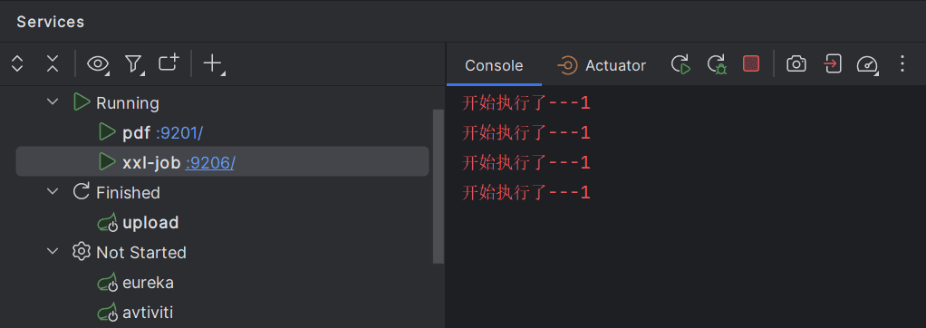Screen dimensions: 926x328
Task: Rerun the xxl-job application
Action: click(680, 64)
